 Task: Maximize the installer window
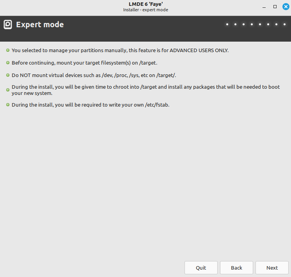(275, 7)
